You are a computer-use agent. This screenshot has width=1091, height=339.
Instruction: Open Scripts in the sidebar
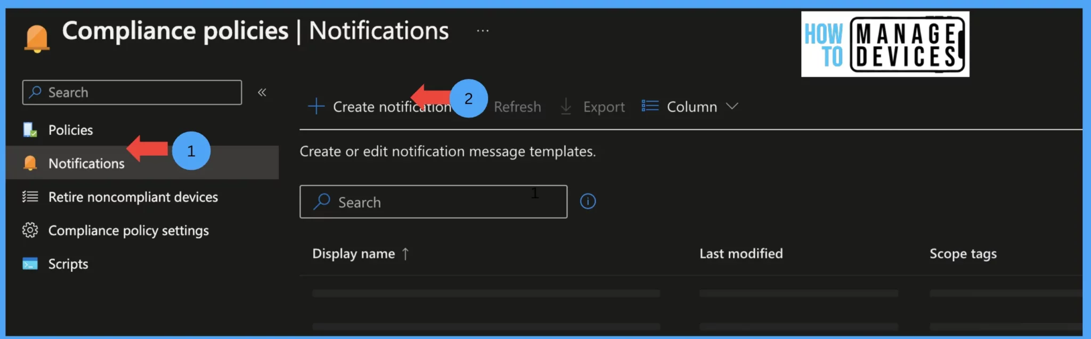pyautogui.click(x=68, y=264)
